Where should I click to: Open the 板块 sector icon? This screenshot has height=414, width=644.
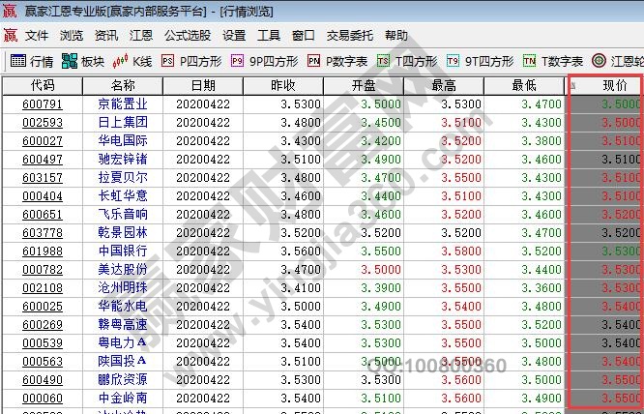(70, 61)
